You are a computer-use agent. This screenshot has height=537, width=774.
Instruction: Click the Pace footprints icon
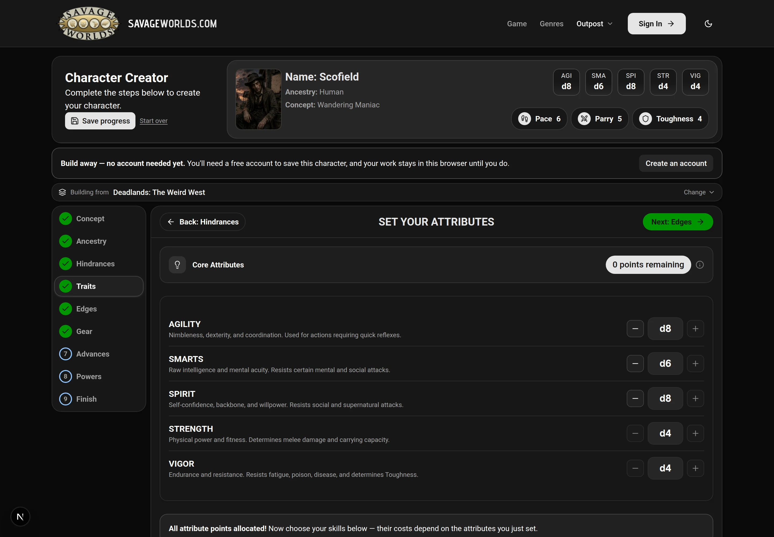(x=524, y=119)
